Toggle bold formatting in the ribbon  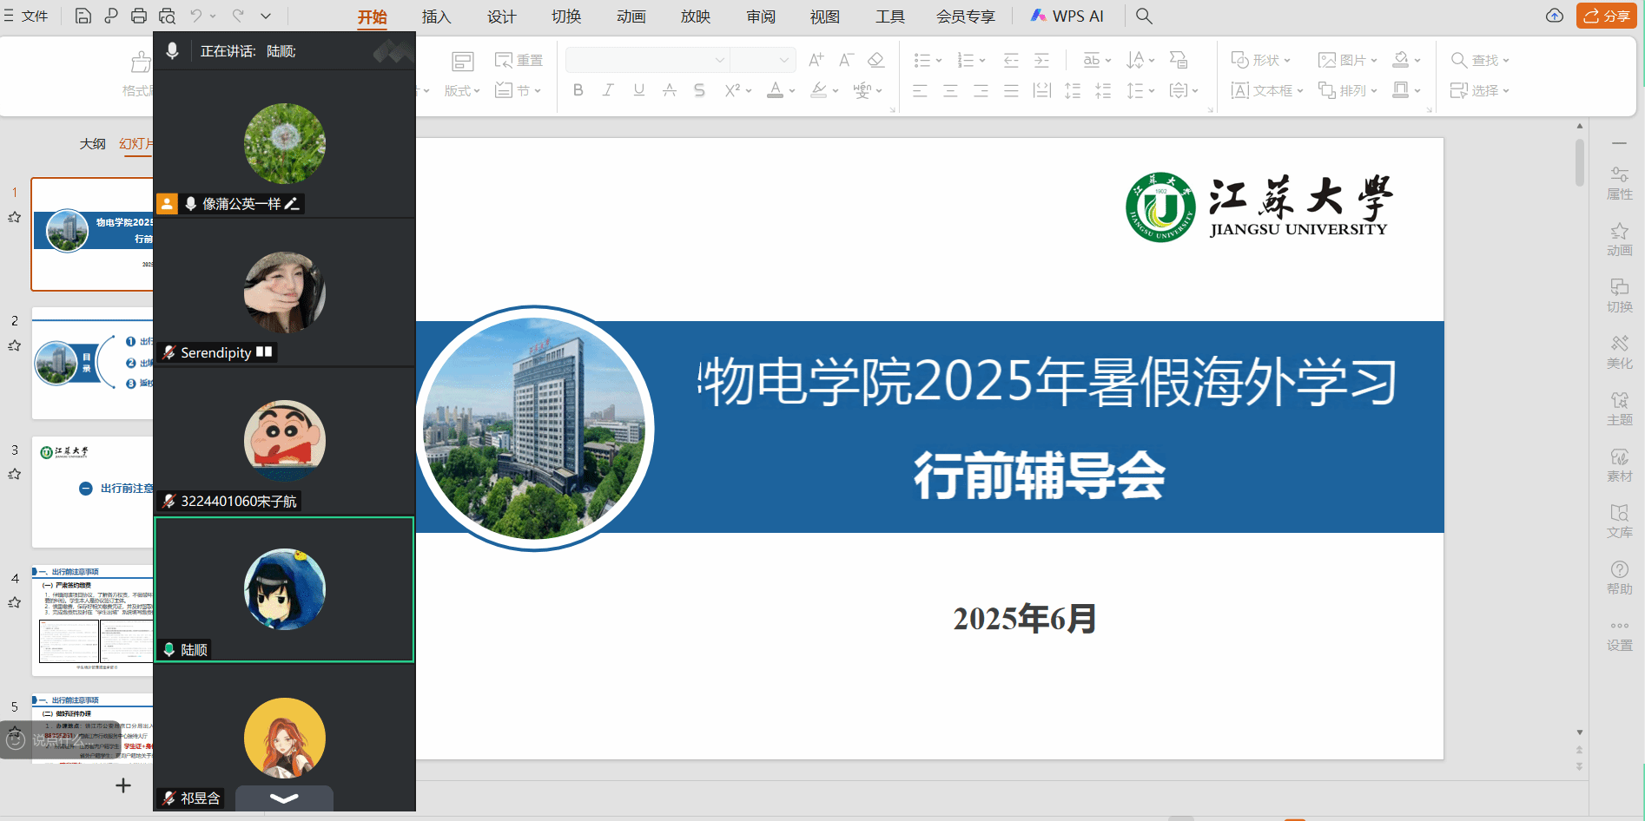click(x=578, y=90)
